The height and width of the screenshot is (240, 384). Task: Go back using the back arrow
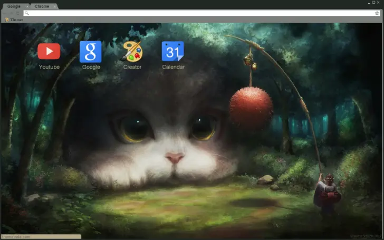[x=4, y=13]
